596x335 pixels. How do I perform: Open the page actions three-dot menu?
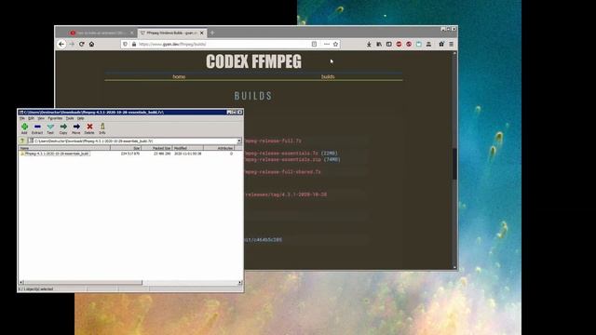(x=327, y=44)
